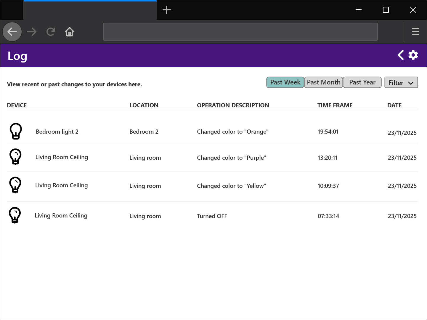The image size is (427, 320).
Task: Click the Bedroom light 2 device name
Action: tap(57, 132)
